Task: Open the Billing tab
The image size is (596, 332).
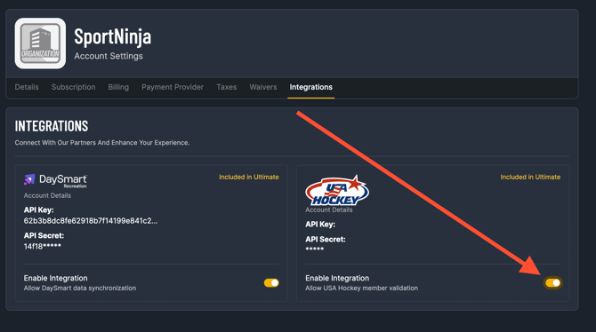Action: 118,87
